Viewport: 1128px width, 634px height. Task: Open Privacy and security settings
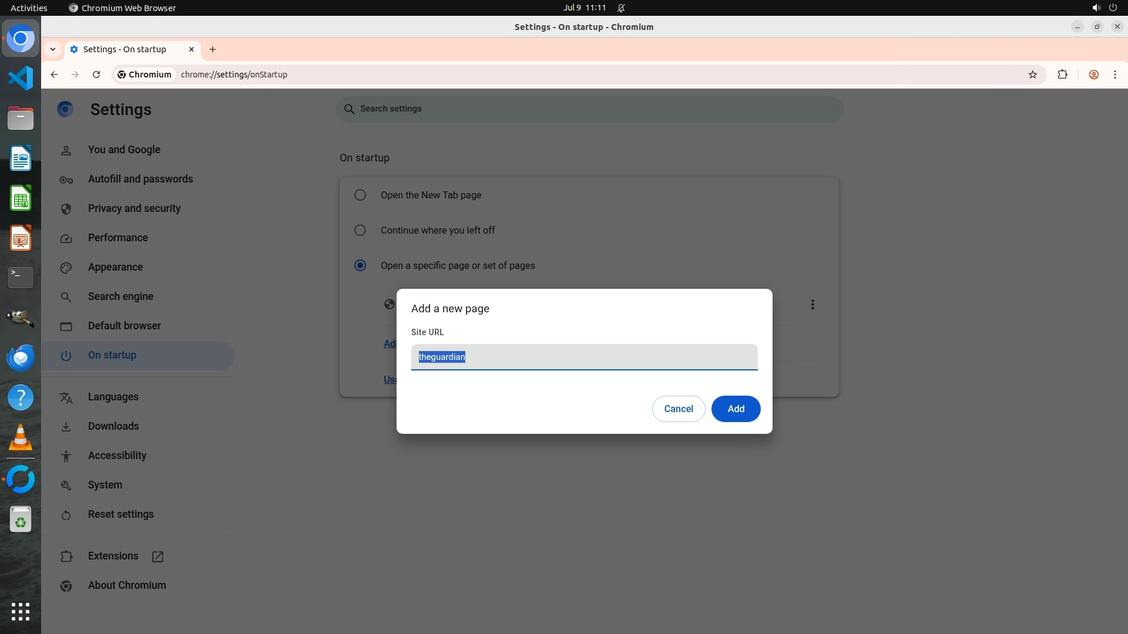click(134, 208)
